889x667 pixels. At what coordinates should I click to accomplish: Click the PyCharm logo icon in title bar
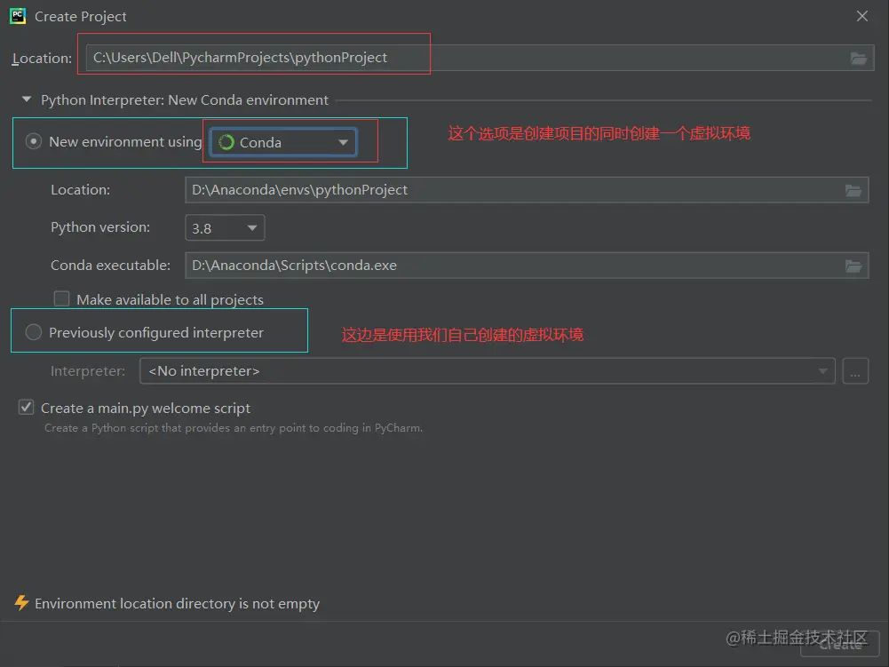[18, 16]
